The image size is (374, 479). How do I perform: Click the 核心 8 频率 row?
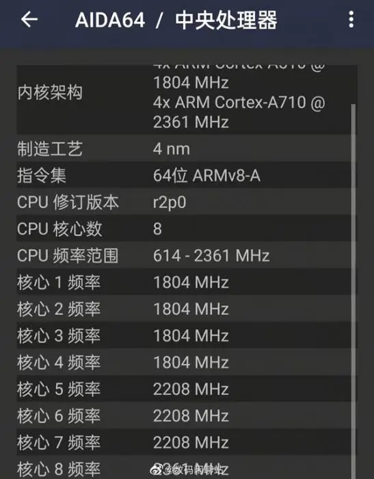(187, 467)
